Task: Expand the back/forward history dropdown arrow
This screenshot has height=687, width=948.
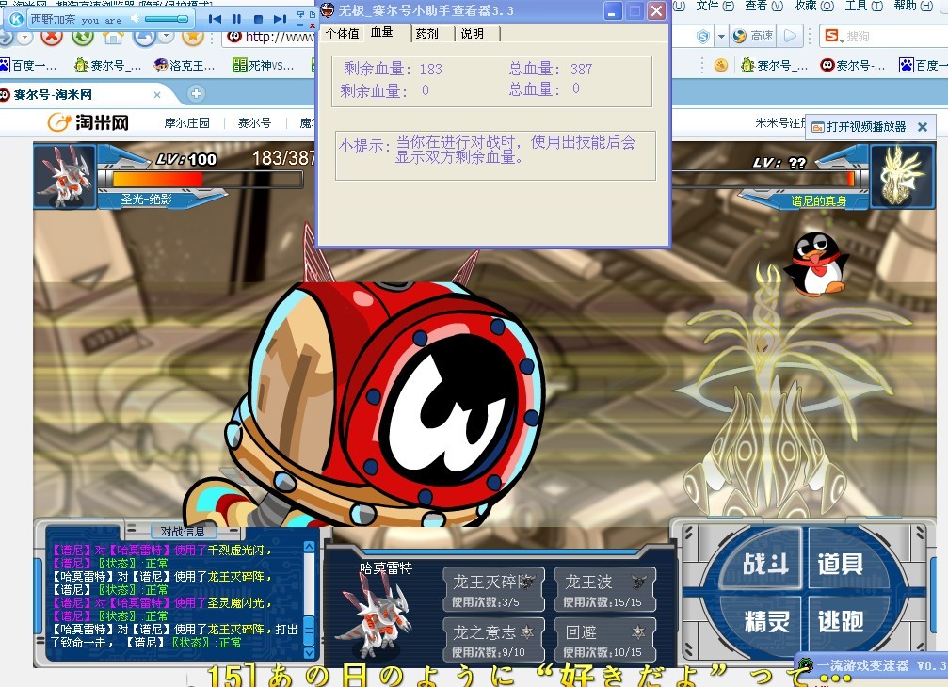Action: [x=24, y=38]
